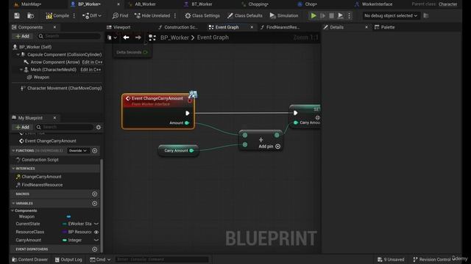Toggle visibility for CarryAmount variable
This screenshot has height=264, width=471.
click(96, 240)
